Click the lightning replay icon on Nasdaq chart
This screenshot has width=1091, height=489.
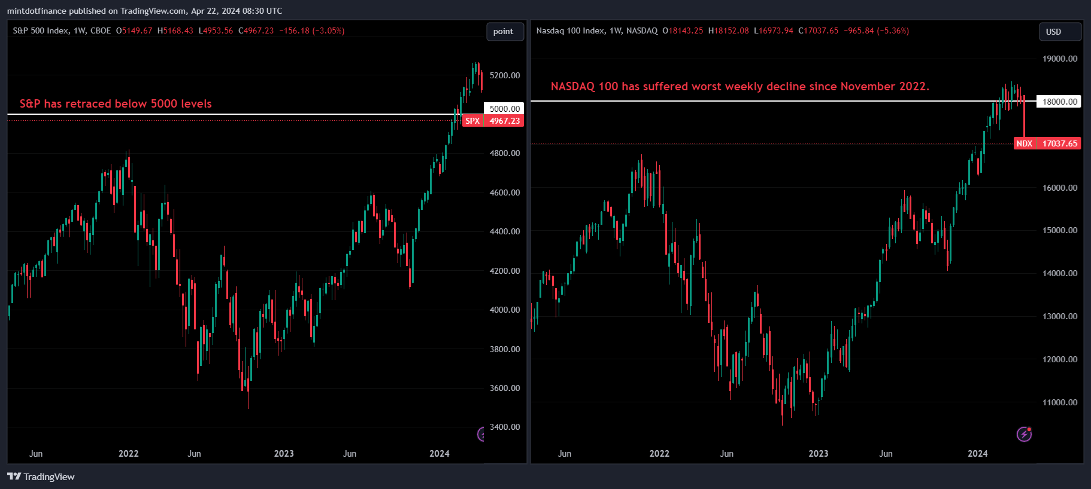1025,434
